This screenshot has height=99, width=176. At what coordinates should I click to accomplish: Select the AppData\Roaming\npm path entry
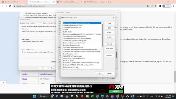coord(82,41)
